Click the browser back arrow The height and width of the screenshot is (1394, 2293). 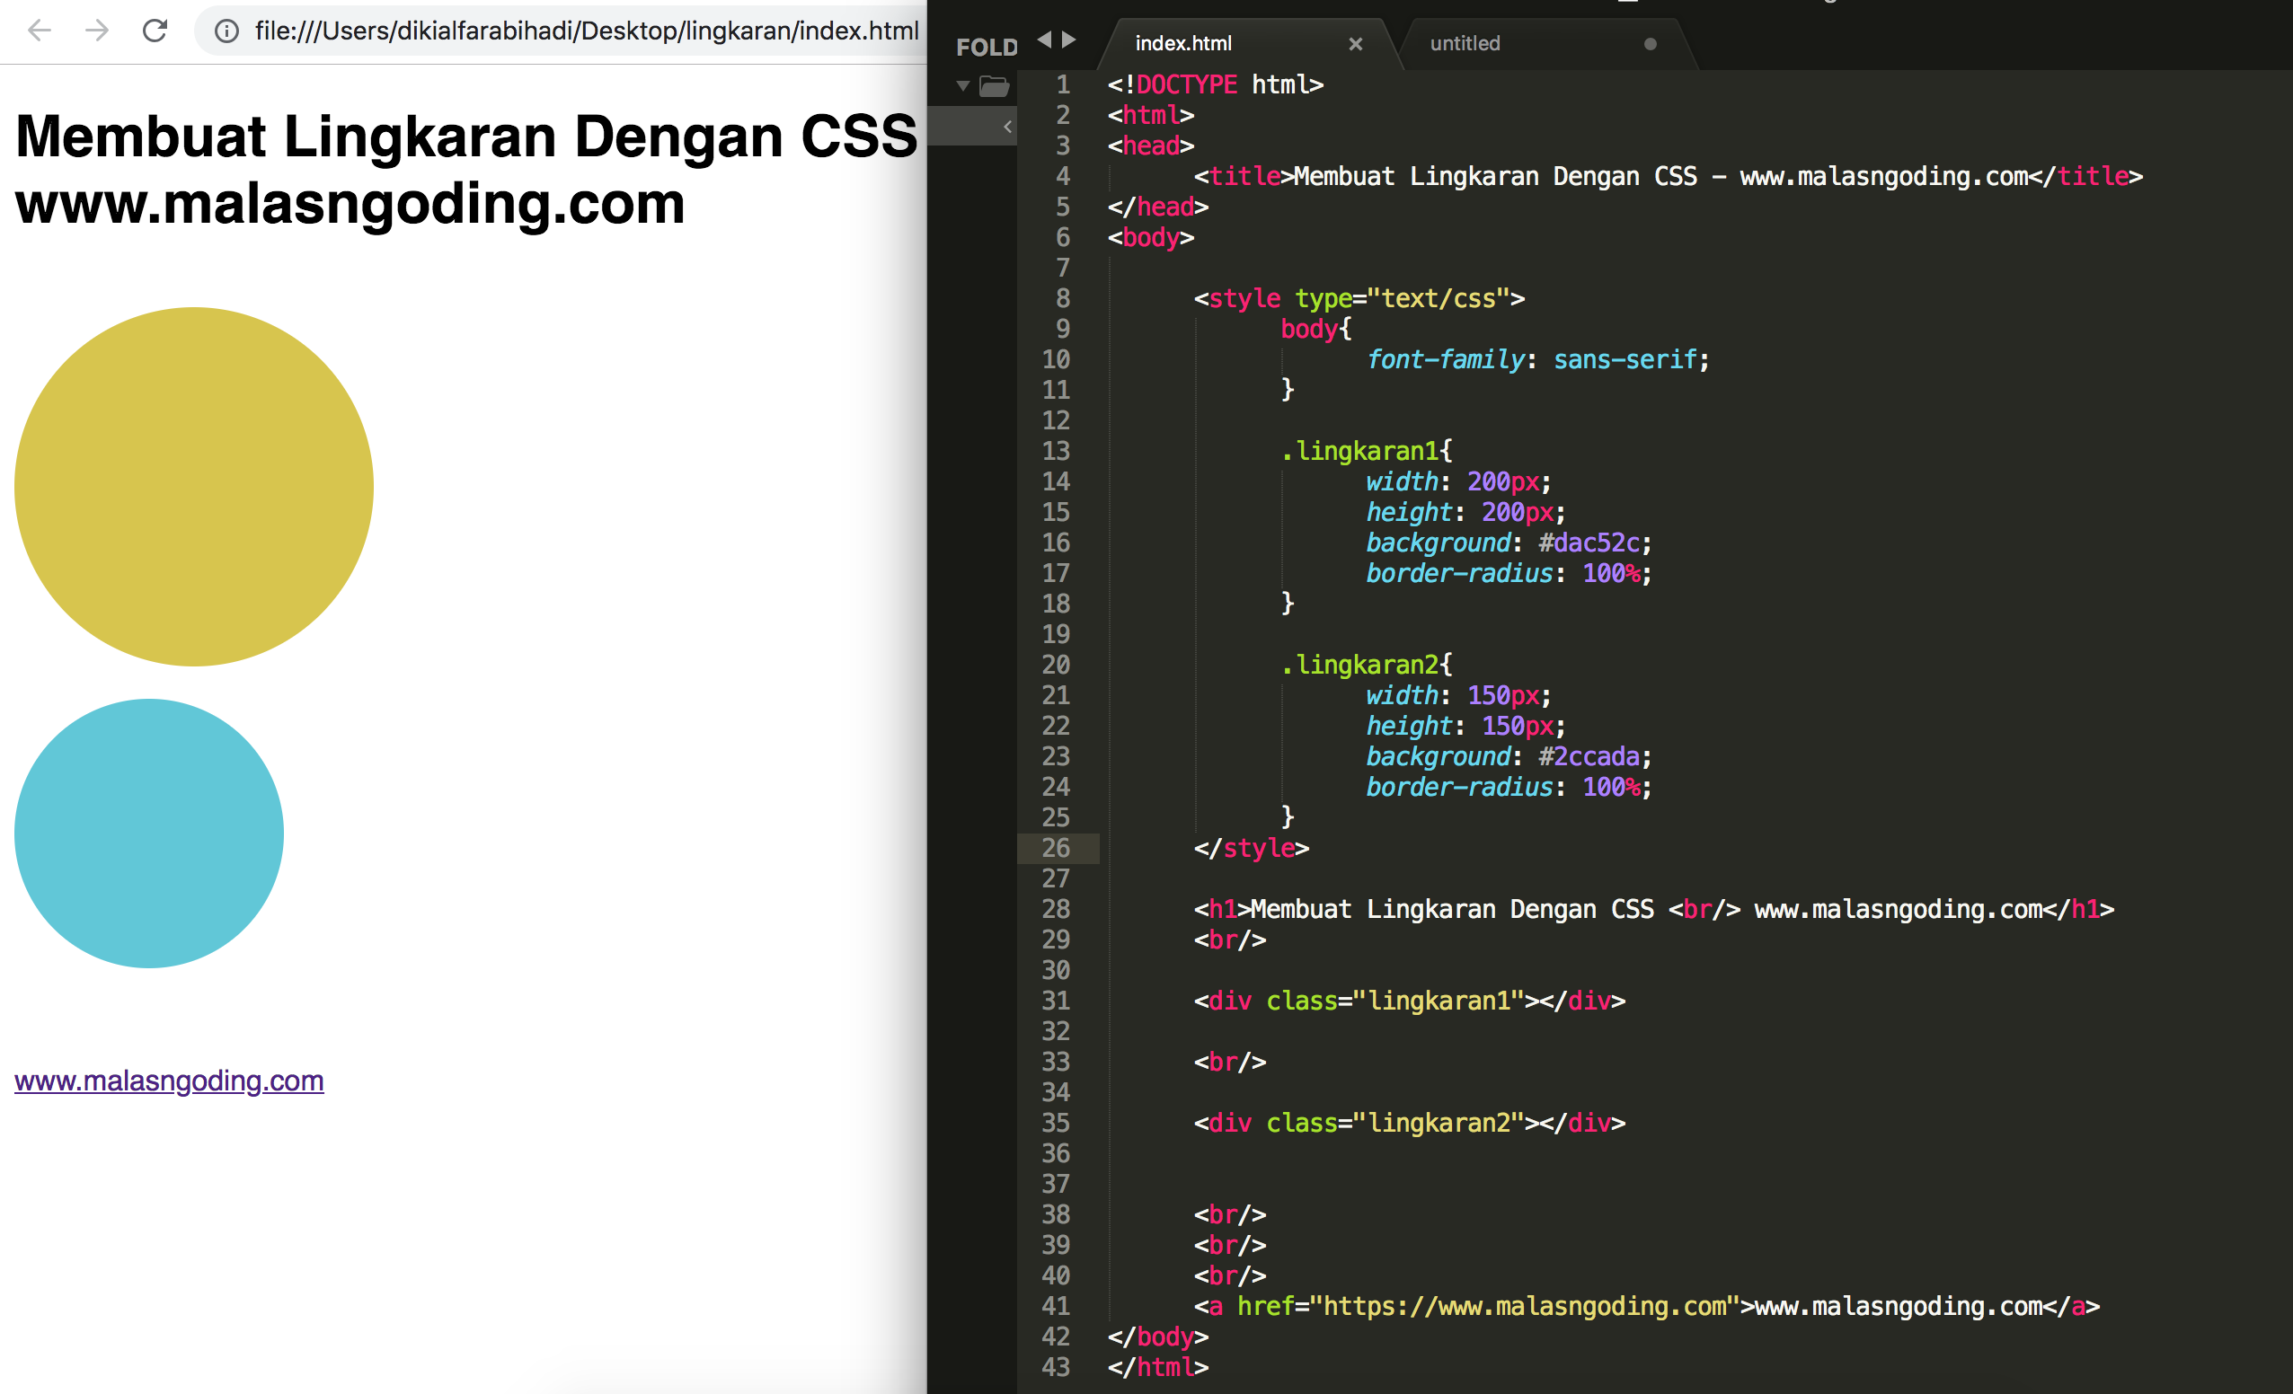pyautogui.click(x=40, y=31)
